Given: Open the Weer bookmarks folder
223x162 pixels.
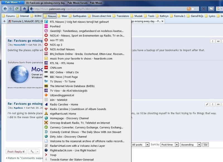Looking at the screenshot, I should coord(62,16).
